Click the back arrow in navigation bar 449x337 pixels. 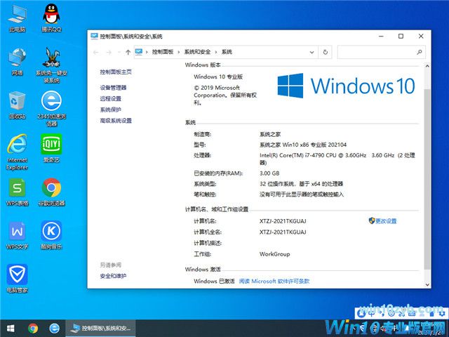point(96,52)
